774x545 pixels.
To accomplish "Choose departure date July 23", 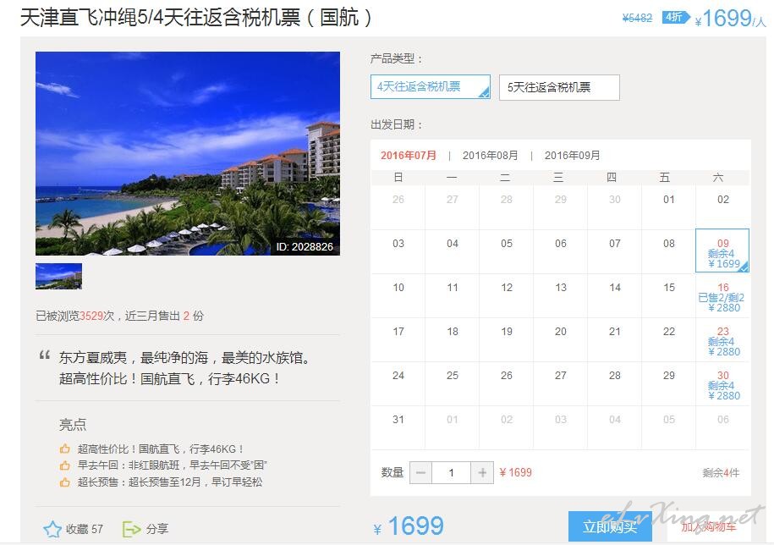I will click(722, 339).
